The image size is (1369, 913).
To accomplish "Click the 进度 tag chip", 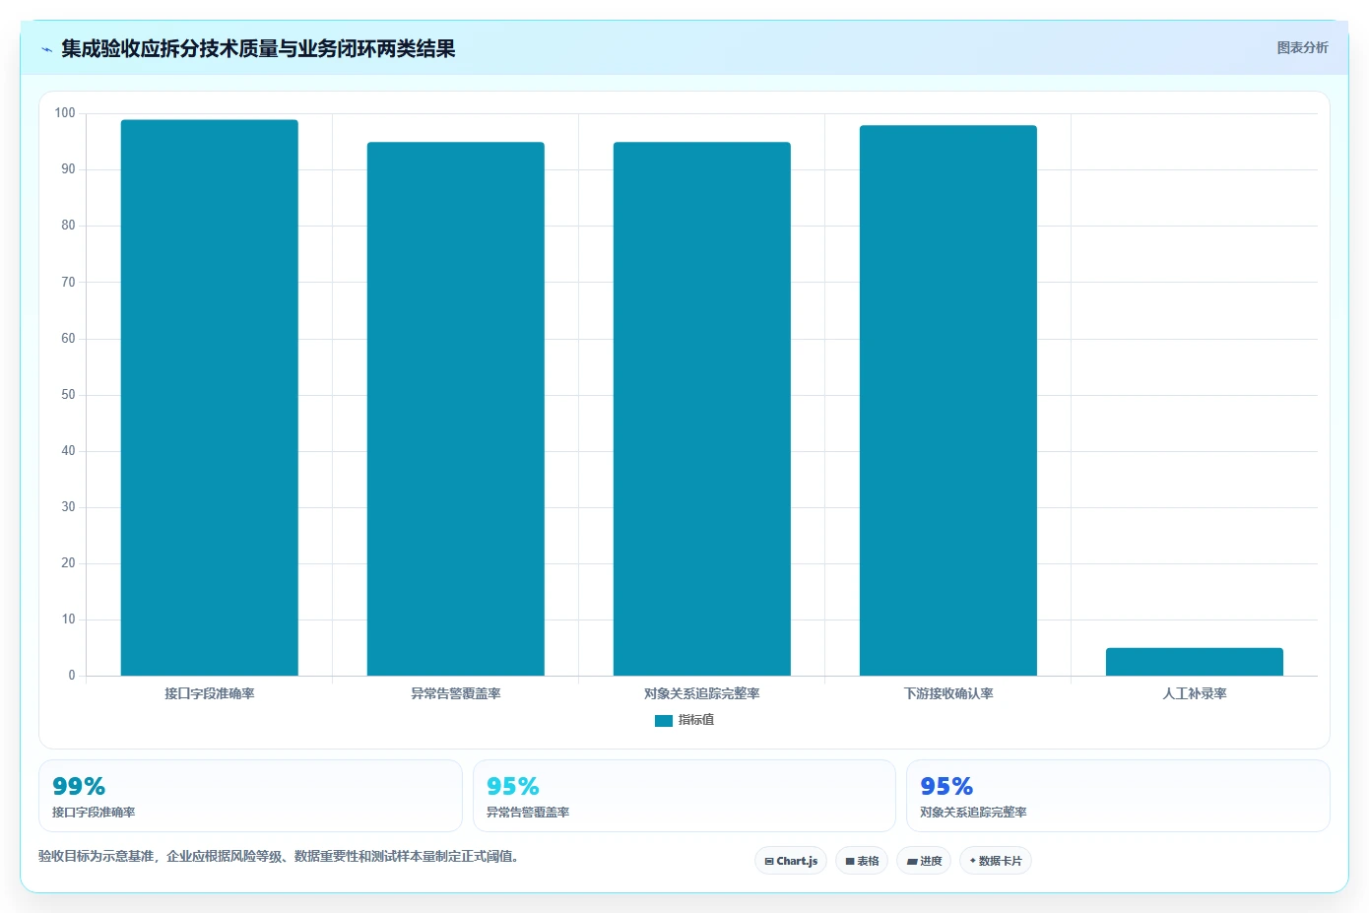I will pos(924,861).
